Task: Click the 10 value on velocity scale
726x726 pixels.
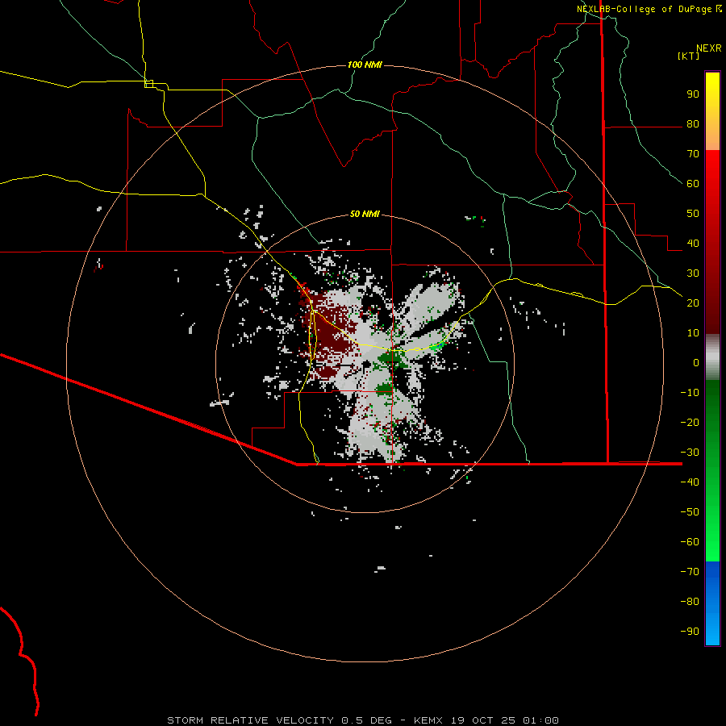Action: 693,333
